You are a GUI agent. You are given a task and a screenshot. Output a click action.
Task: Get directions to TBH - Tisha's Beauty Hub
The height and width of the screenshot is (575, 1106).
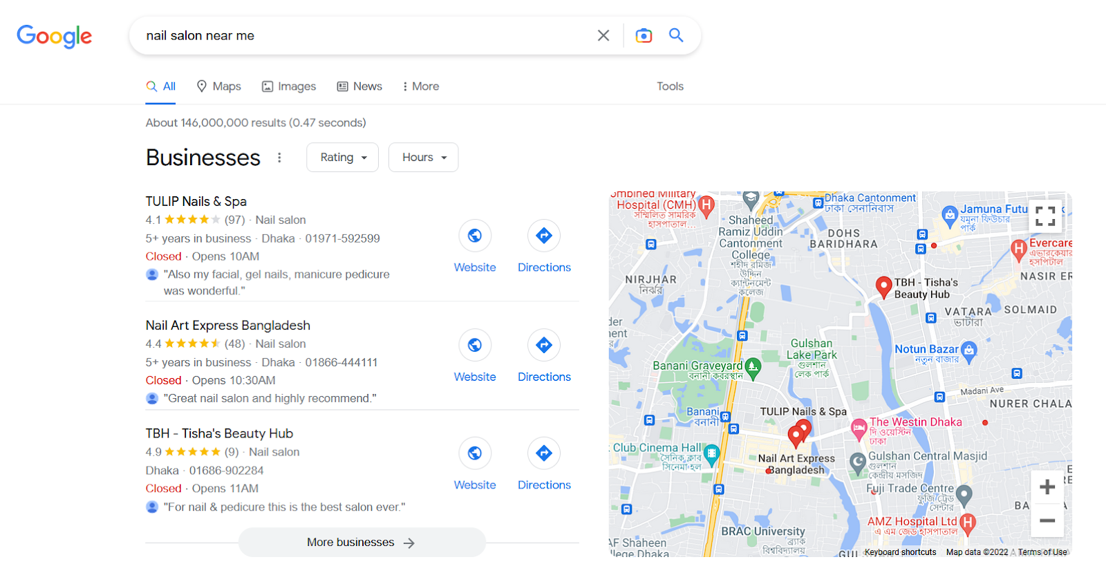[x=544, y=453]
